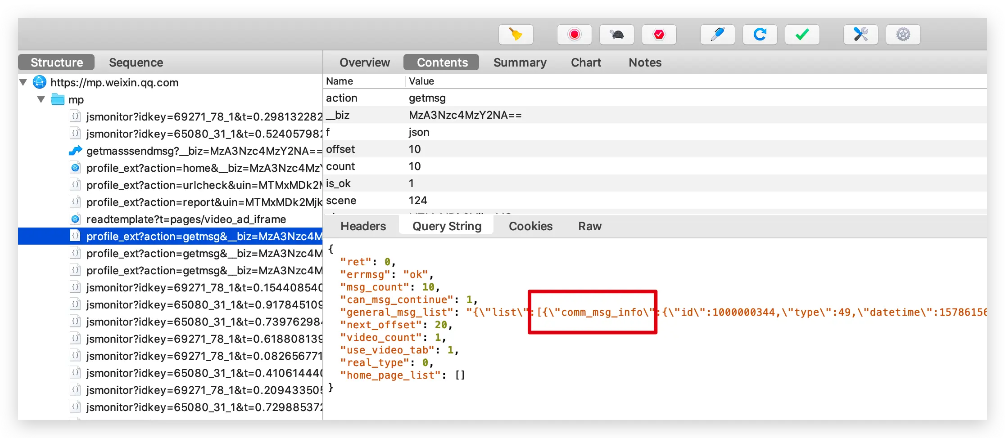Toggle the red record button

pyautogui.click(x=575, y=35)
